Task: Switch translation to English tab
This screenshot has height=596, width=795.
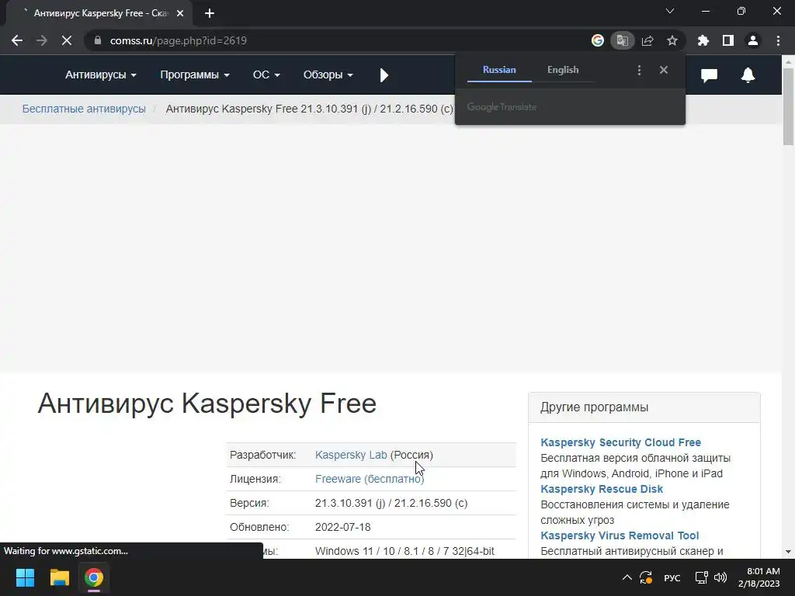Action: click(x=563, y=70)
